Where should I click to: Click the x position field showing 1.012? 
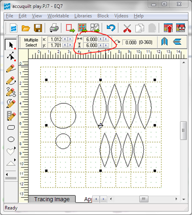tap(55, 39)
